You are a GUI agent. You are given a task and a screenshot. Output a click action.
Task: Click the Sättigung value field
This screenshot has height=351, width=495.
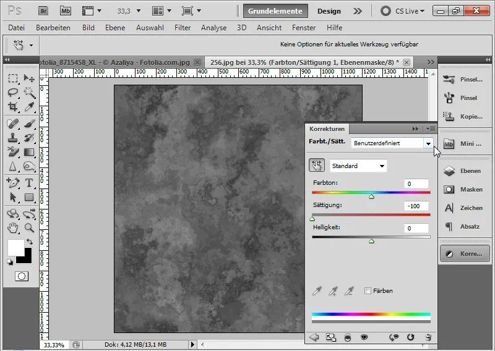[x=416, y=206]
